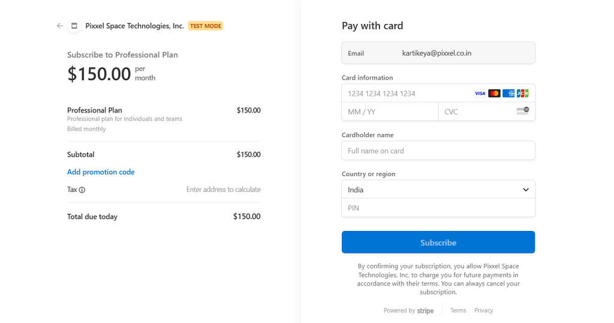Click the back arrow icon
614x323 pixels.
60,26
